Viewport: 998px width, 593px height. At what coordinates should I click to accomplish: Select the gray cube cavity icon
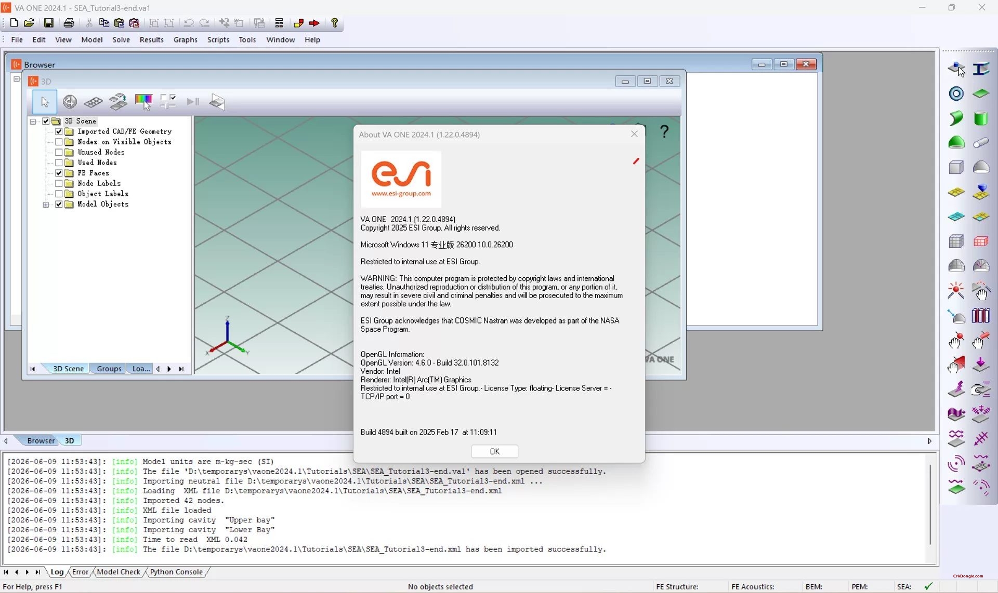point(956,167)
